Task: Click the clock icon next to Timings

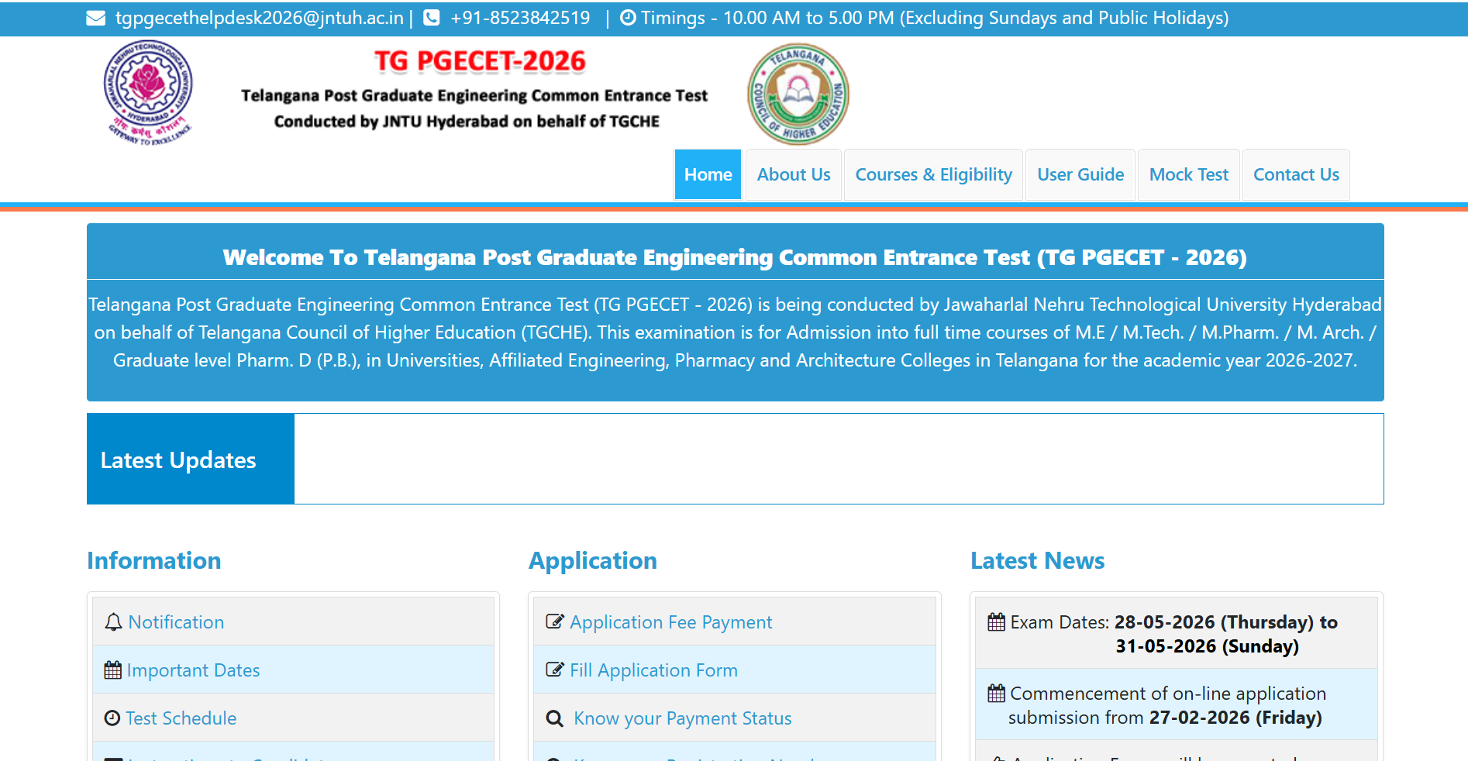Action: (628, 17)
